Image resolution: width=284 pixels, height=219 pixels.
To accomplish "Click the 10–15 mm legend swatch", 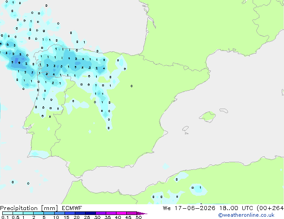I will pyautogui.click(x=59, y=213).
